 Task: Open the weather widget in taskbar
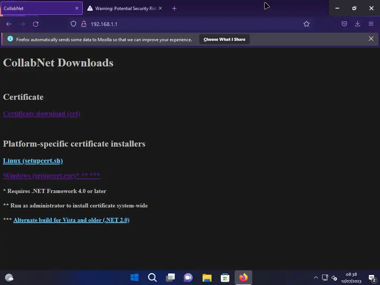coord(9,278)
